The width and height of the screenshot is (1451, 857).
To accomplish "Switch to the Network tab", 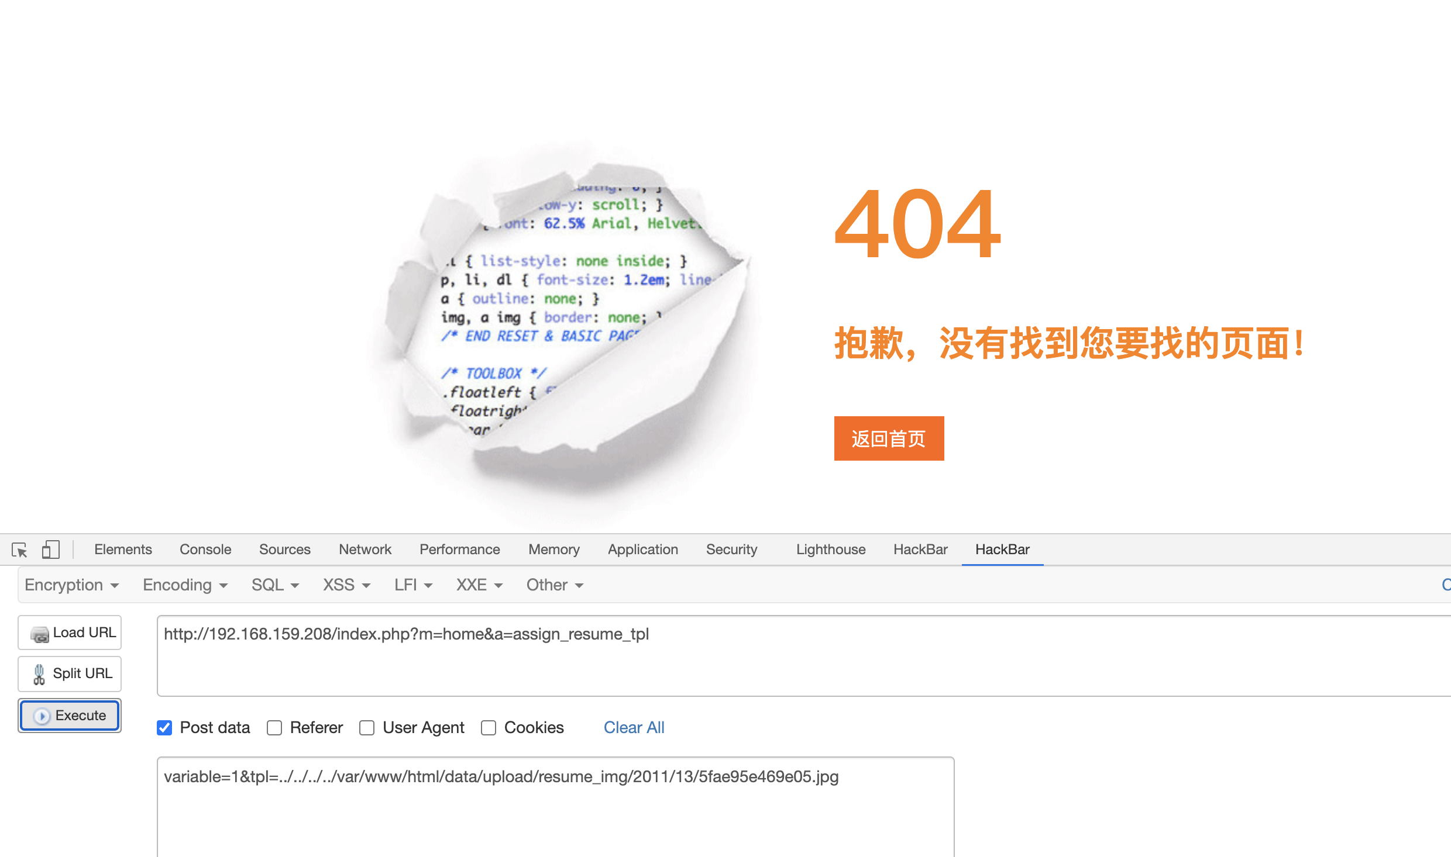I will (x=365, y=550).
